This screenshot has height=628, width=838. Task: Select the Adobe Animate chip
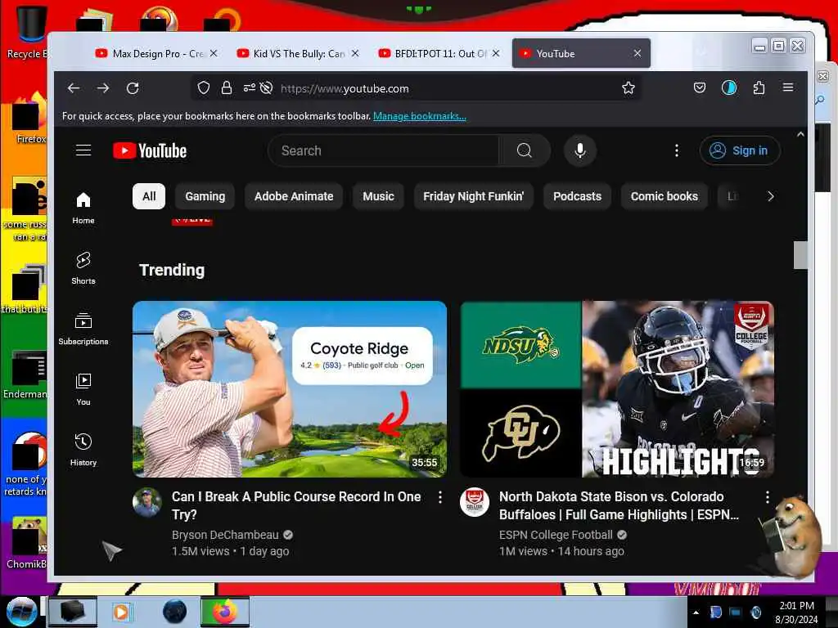point(294,196)
